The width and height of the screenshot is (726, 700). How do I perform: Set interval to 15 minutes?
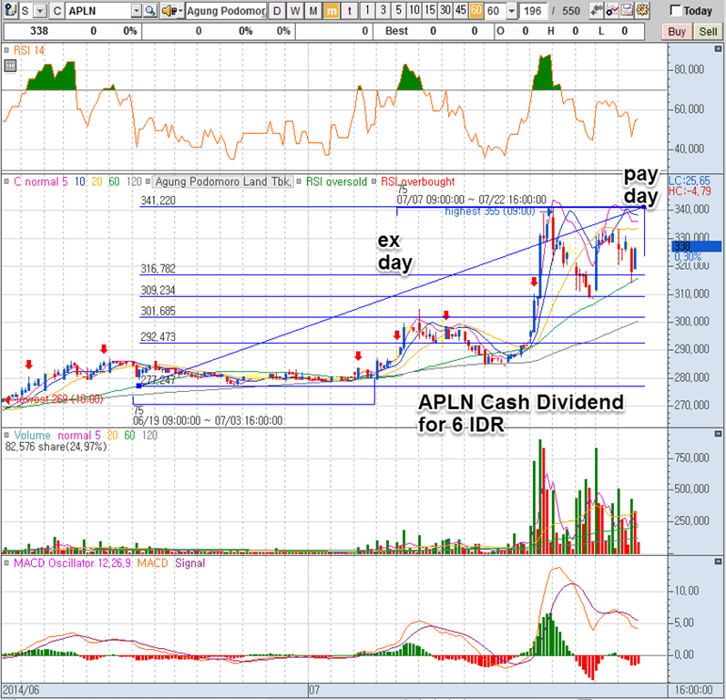[x=430, y=10]
